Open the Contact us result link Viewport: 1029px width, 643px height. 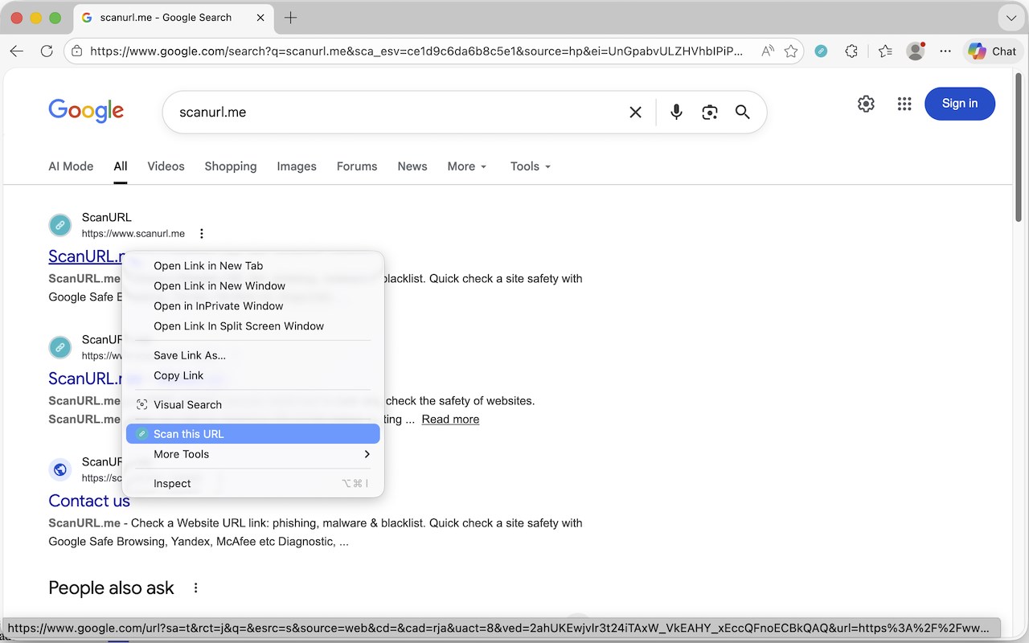89,501
